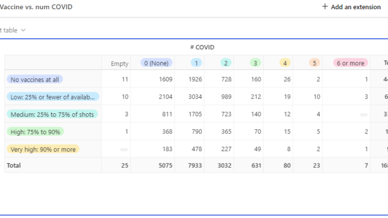
Task: Click the column header pill '2'
Action: click(225, 63)
